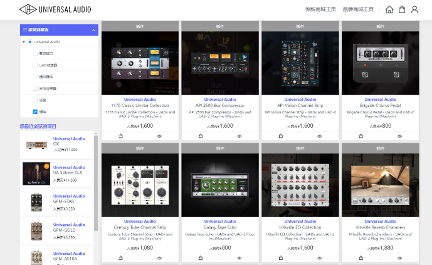The height and width of the screenshot is (265, 432).
Task: Add API Vision Channel Strip to cart
Action: point(281,136)
